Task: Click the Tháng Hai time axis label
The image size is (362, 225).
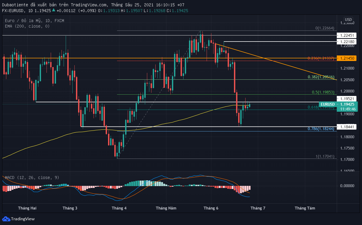Action: [x=27, y=208]
